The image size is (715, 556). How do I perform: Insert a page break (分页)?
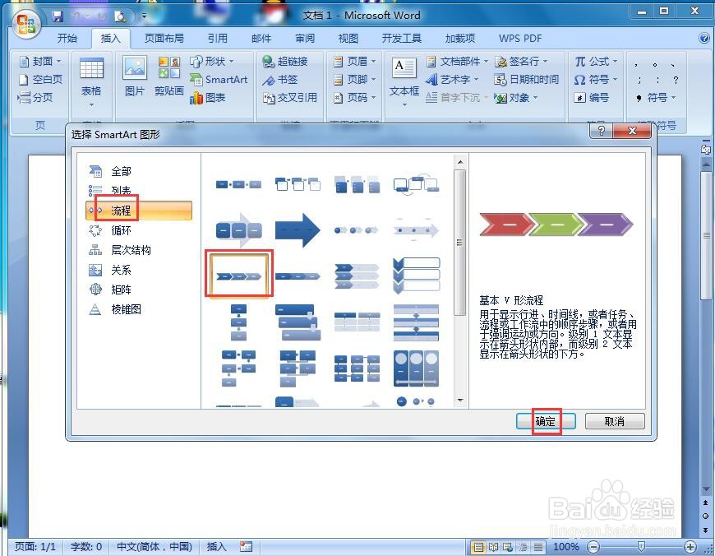pos(35,97)
